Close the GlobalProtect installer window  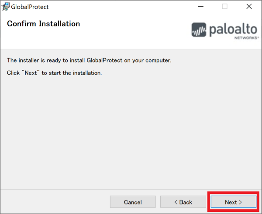coord(249,7)
